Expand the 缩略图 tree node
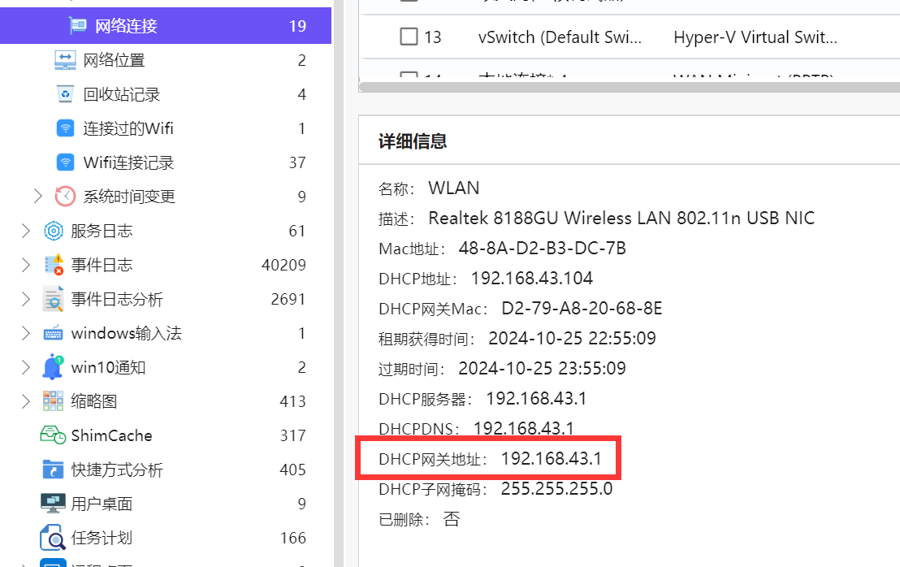This screenshot has width=900, height=567. click(25, 401)
